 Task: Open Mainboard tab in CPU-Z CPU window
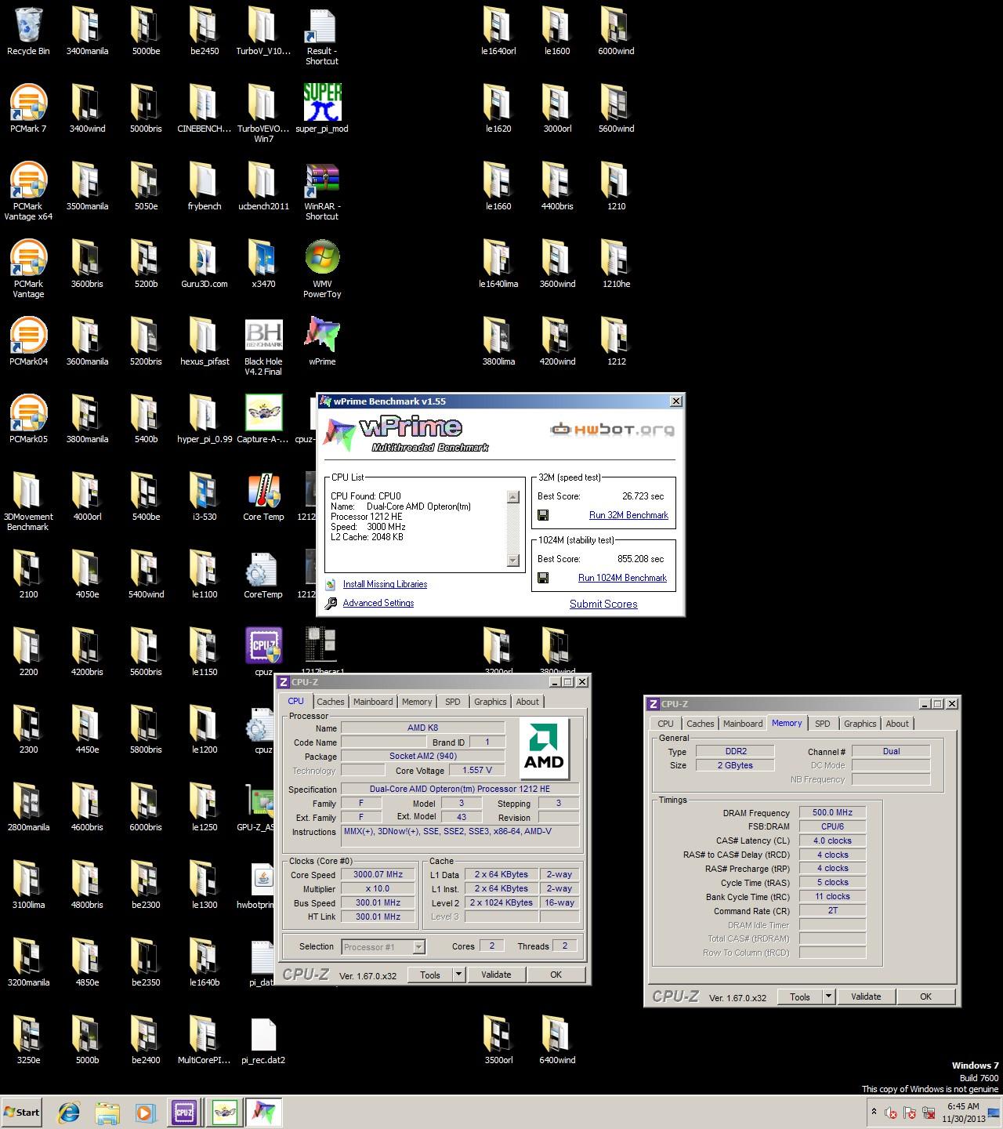tap(373, 702)
